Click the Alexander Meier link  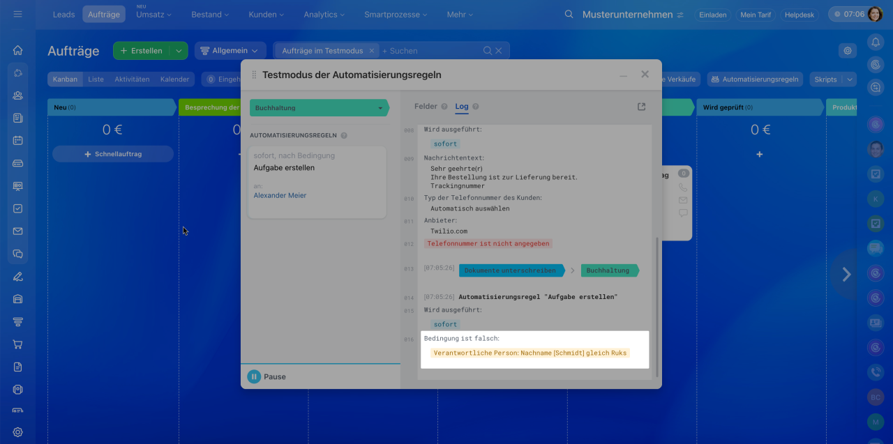click(280, 196)
